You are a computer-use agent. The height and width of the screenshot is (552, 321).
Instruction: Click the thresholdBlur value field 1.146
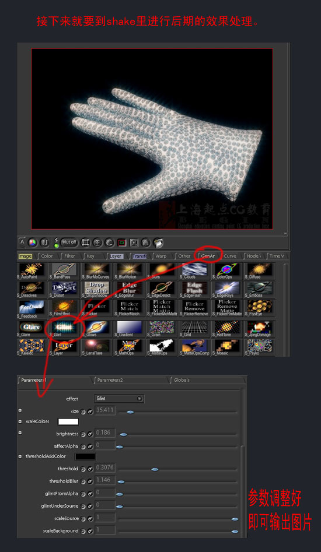click(105, 480)
